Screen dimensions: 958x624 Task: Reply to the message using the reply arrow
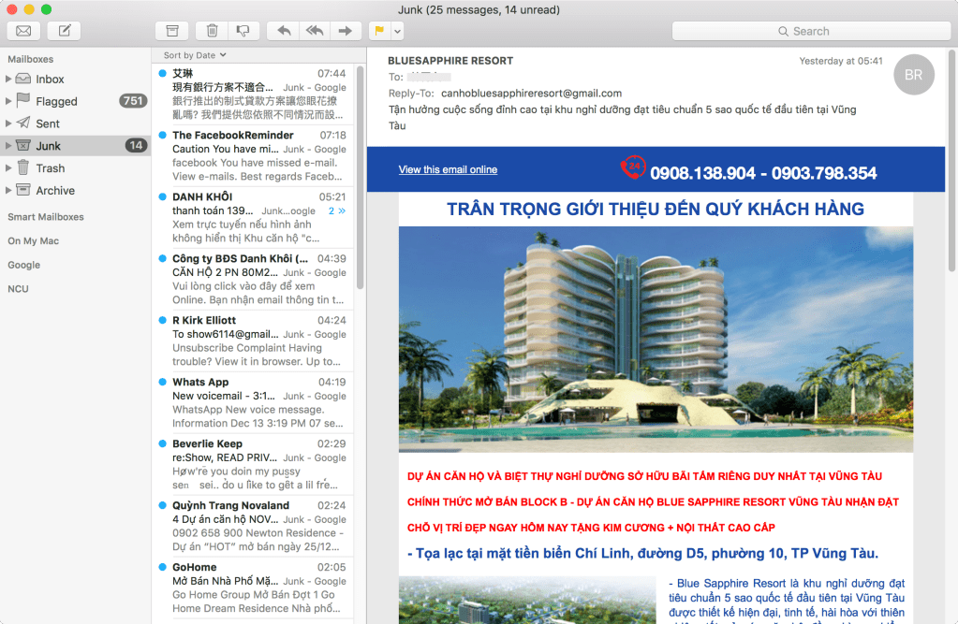(284, 30)
